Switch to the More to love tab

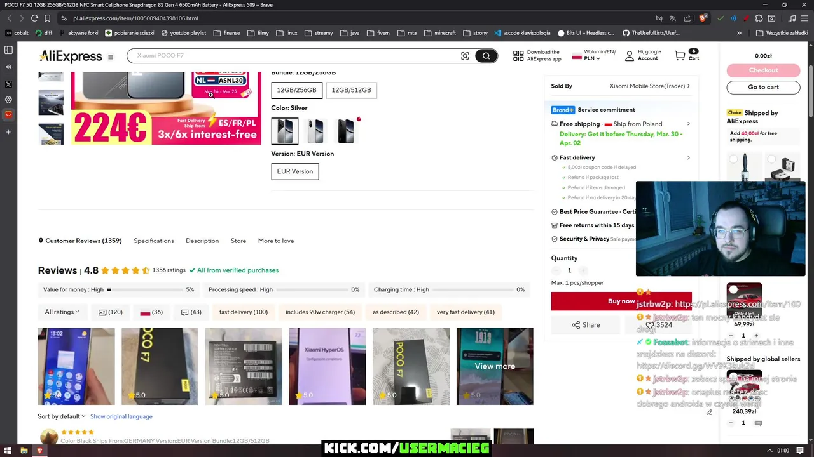coord(276,241)
